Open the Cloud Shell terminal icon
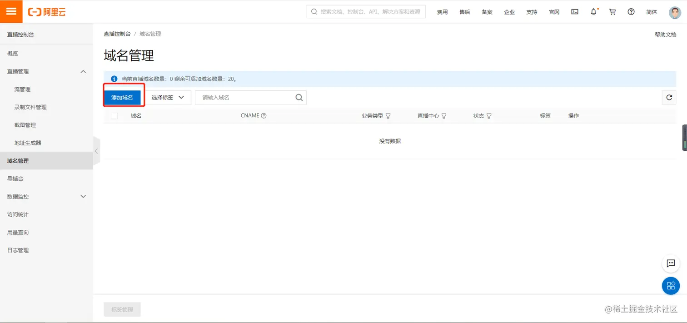 tap(575, 12)
